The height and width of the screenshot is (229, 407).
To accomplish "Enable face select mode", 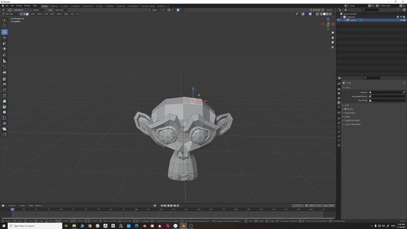I will tap(27, 14).
